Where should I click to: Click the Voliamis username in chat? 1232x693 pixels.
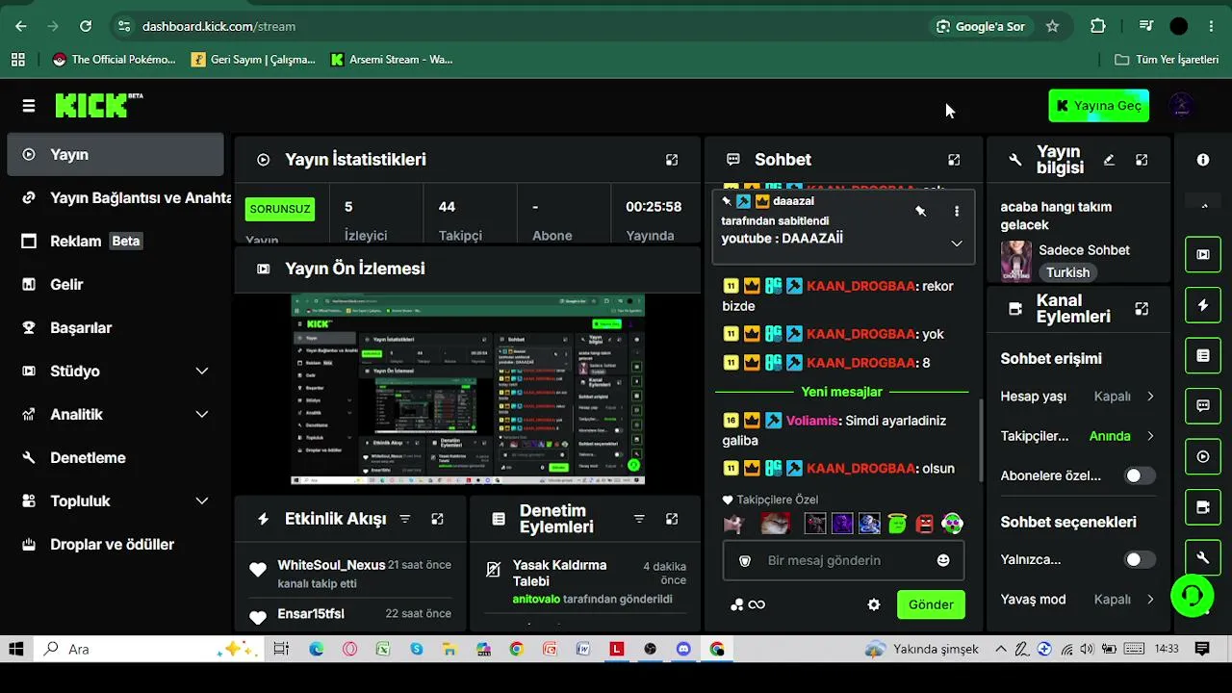(x=812, y=421)
